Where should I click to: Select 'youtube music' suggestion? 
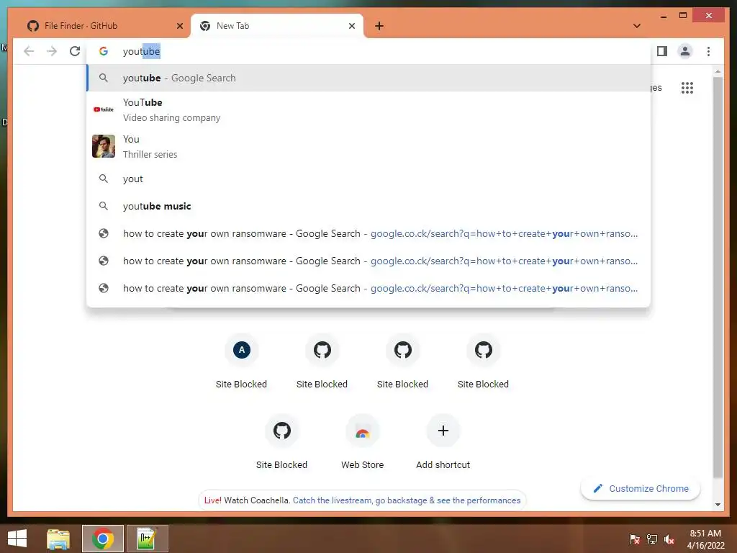point(369,206)
